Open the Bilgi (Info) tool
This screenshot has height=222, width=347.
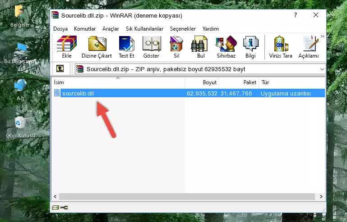pyautogui.click(x=250, y=47)
